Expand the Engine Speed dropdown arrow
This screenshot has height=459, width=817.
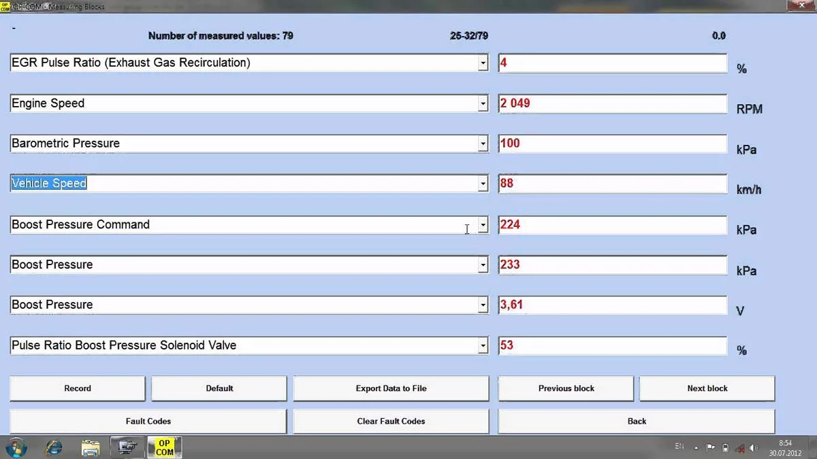[x=483, y=103]
